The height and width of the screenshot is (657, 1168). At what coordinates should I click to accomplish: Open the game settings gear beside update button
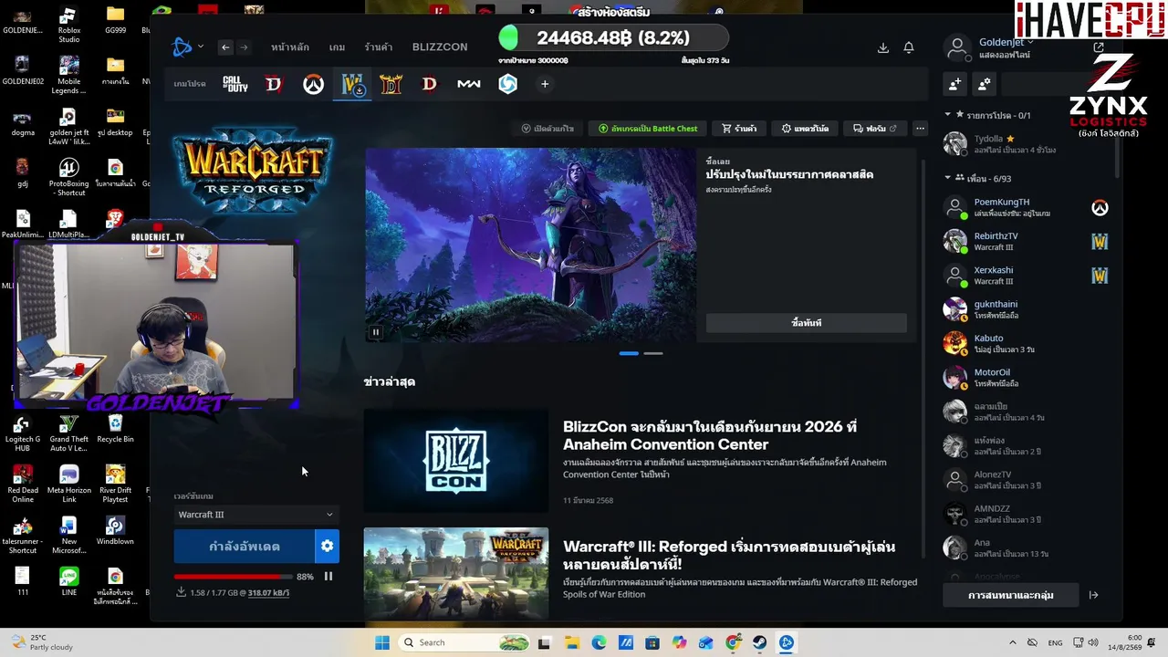click(327, 547)
